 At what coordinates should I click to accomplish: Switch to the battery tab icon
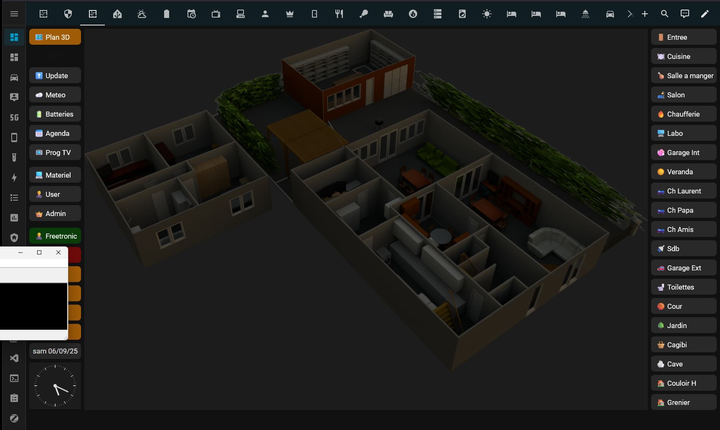pos(167,14)
